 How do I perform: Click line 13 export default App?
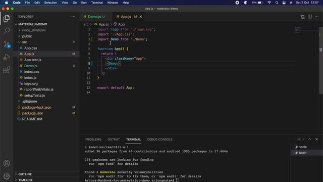tap(116, 87)
